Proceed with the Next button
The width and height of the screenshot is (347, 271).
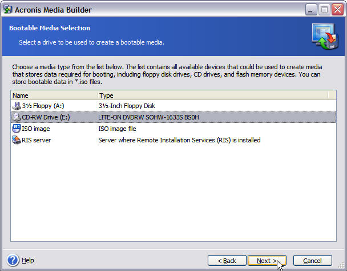(x=267, y=261)
